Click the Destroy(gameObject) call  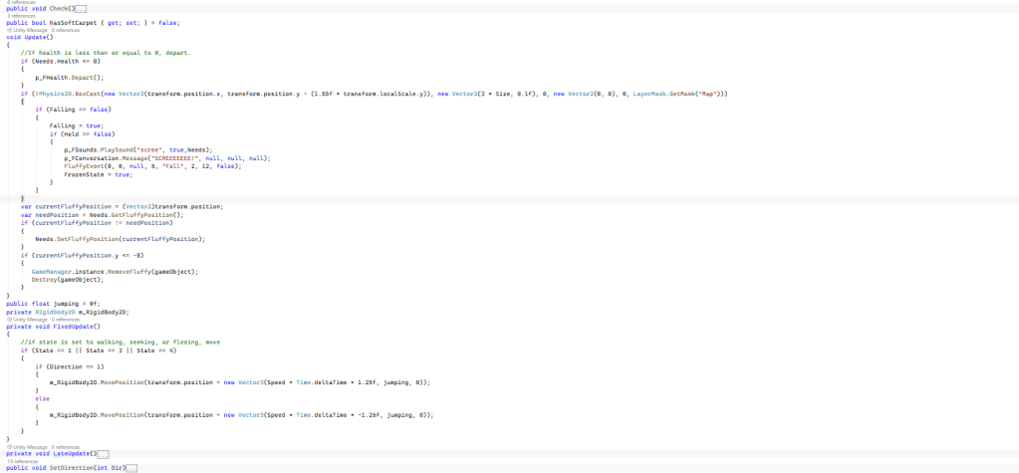point(67,280)
